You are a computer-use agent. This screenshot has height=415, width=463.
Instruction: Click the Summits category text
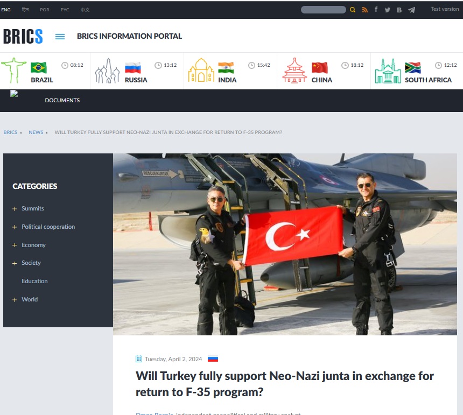pos(33,208)
